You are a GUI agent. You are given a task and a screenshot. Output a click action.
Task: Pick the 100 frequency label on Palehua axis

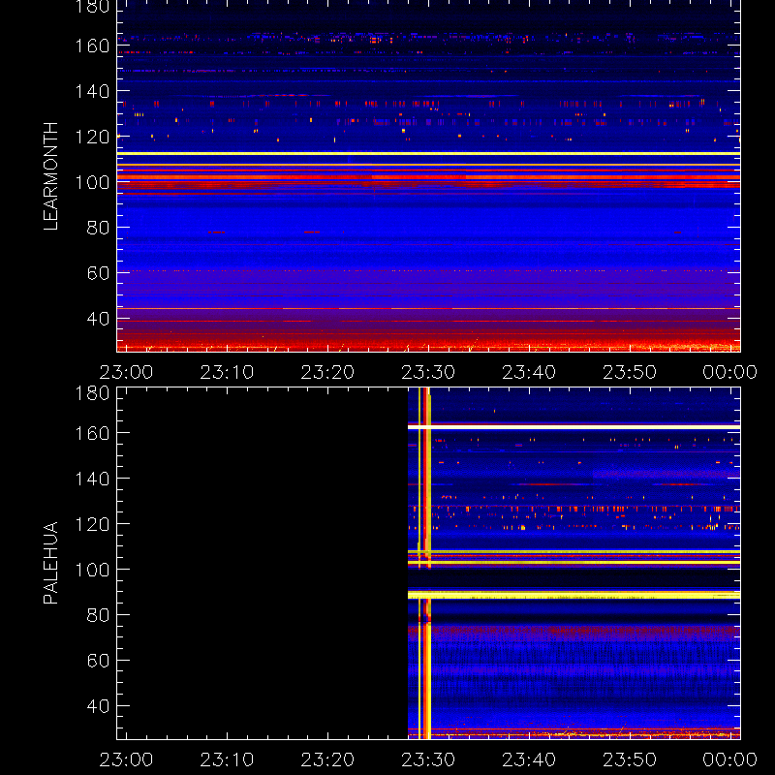pyautogui.click(x=92, y=570)
